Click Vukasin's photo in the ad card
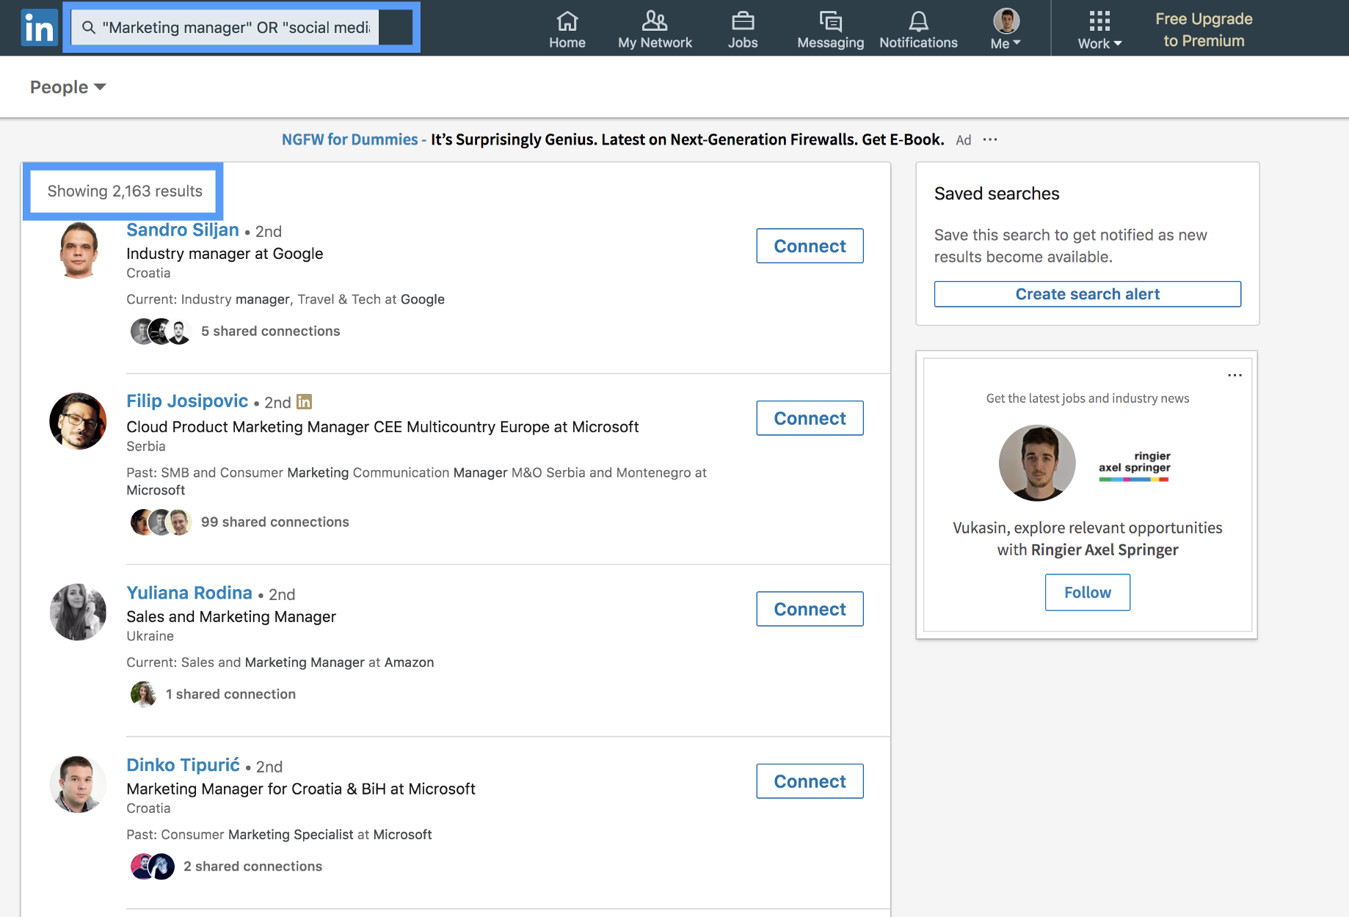Screen dimensions: 1349x917 (x=1037, y=463)
